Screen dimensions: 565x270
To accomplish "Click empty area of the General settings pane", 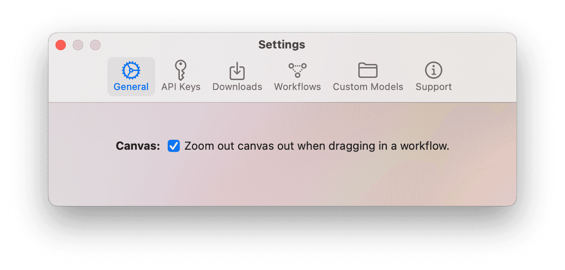I will [x=282, y=182].
